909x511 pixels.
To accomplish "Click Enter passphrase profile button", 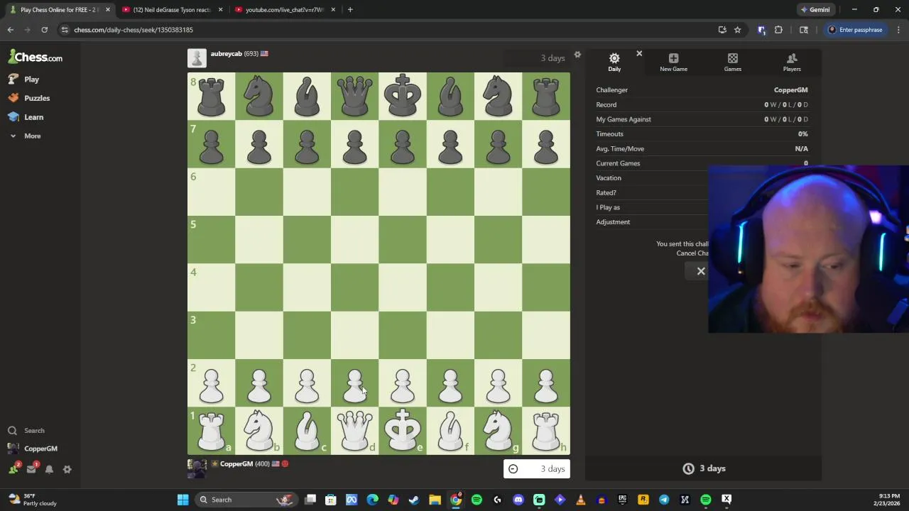I will point(855,30).
